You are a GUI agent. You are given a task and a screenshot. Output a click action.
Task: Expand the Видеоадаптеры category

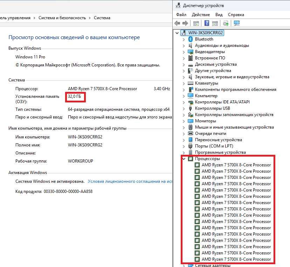tap(184, 52)
